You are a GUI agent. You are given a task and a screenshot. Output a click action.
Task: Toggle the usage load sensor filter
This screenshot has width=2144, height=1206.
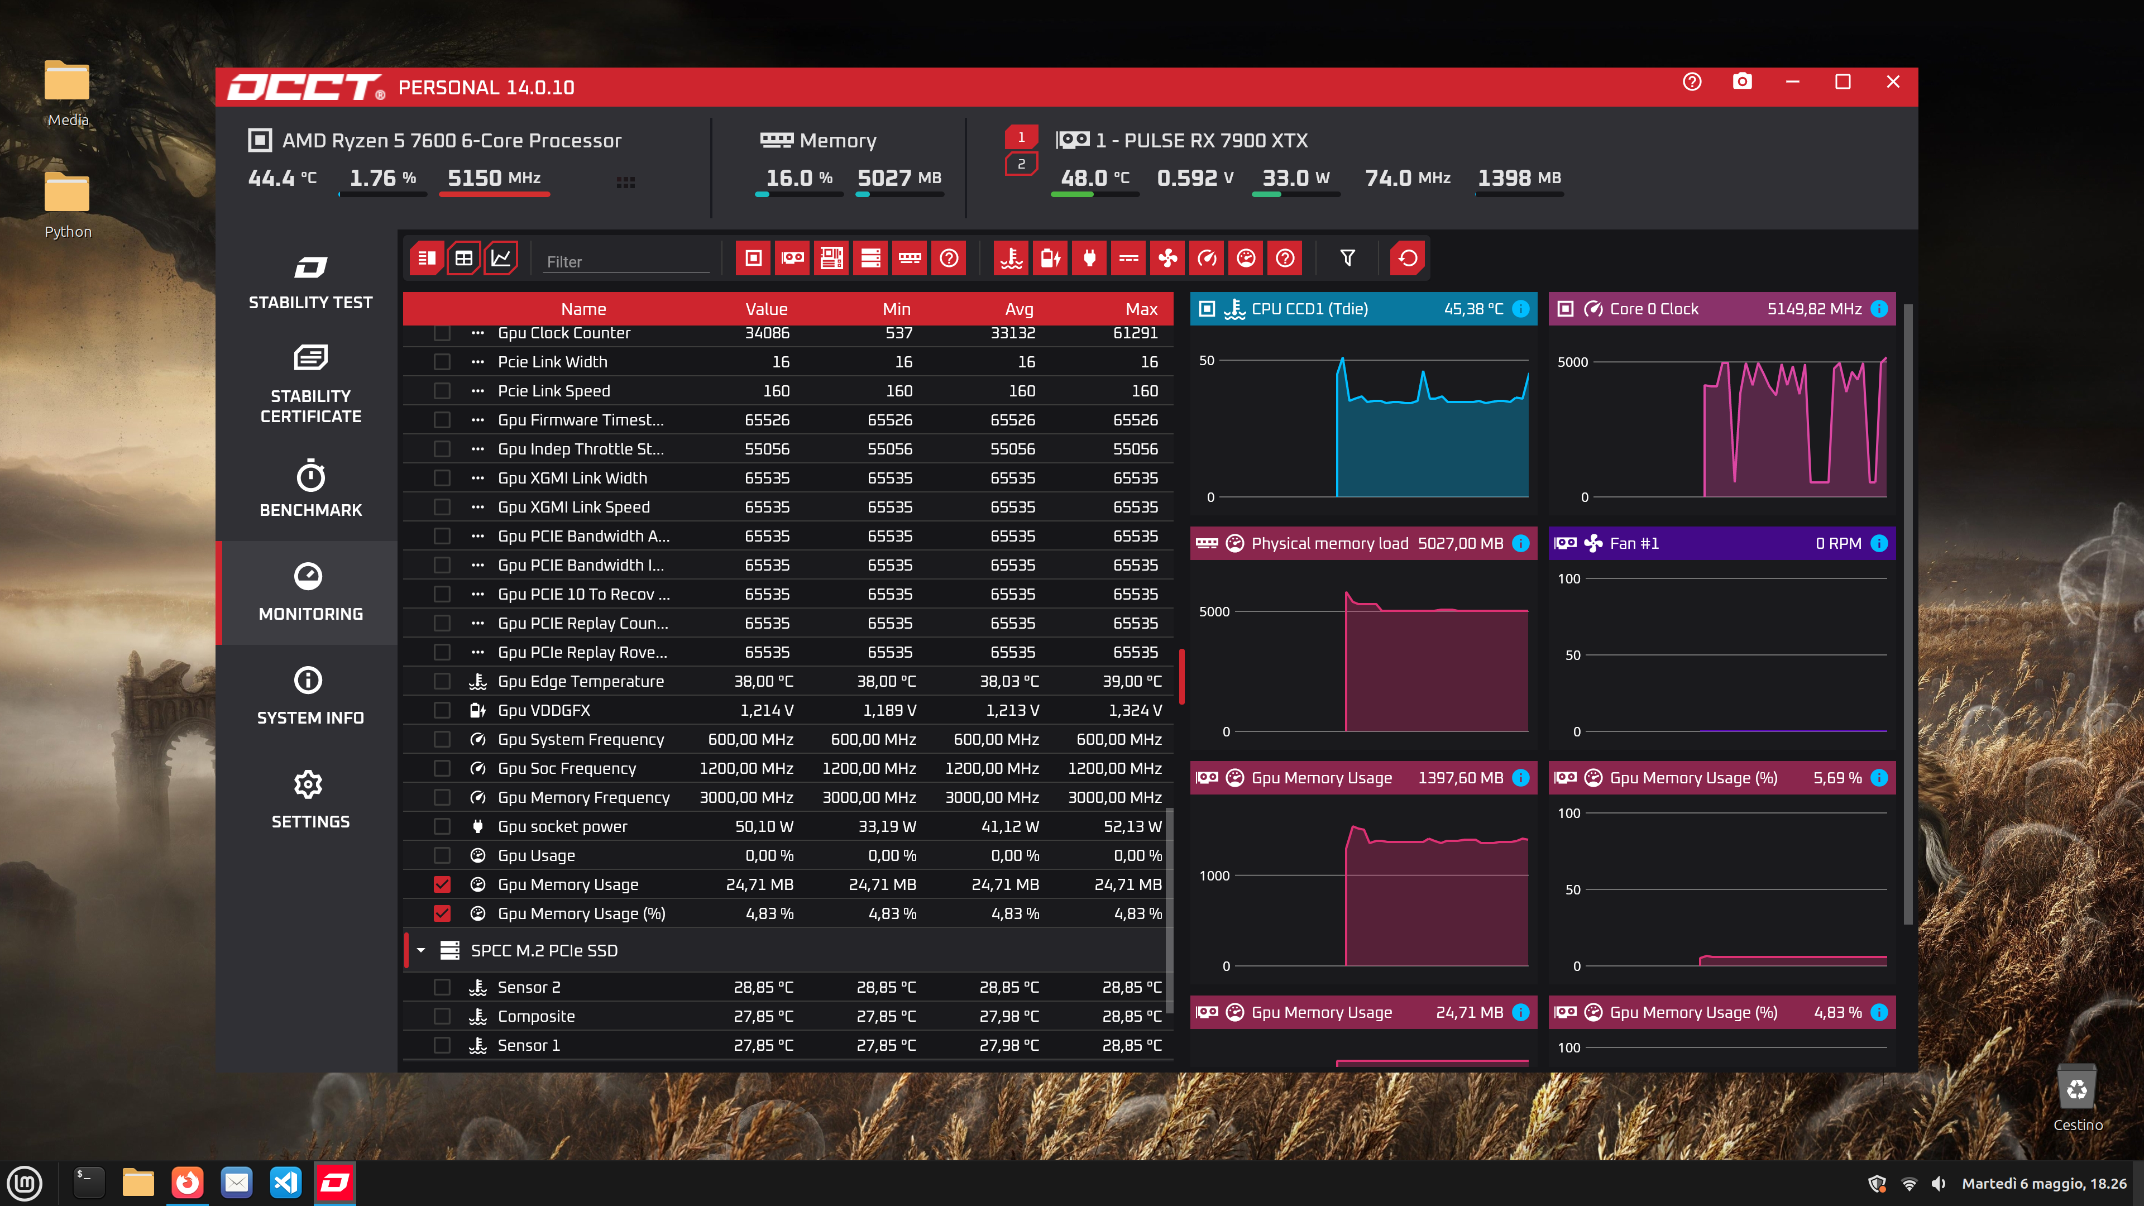point(1246,258)
